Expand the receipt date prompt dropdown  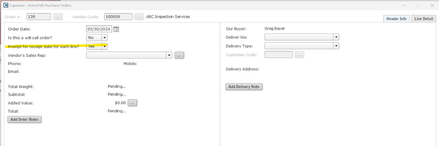(104, 46)
